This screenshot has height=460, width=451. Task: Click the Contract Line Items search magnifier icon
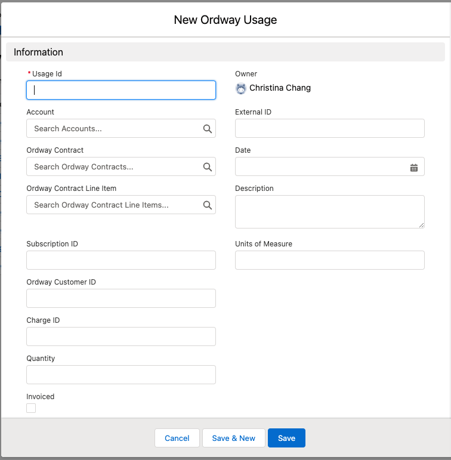click(x=208, y=205)
